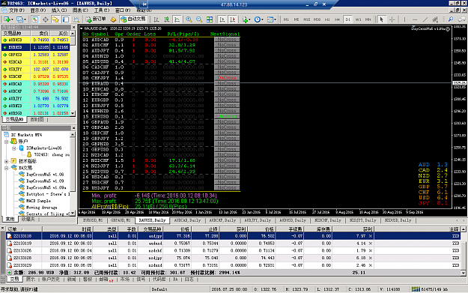Switch to GBPAUD,M1 chart tab
This screenshot has width=468, height=293.
(x=121, y=220)
